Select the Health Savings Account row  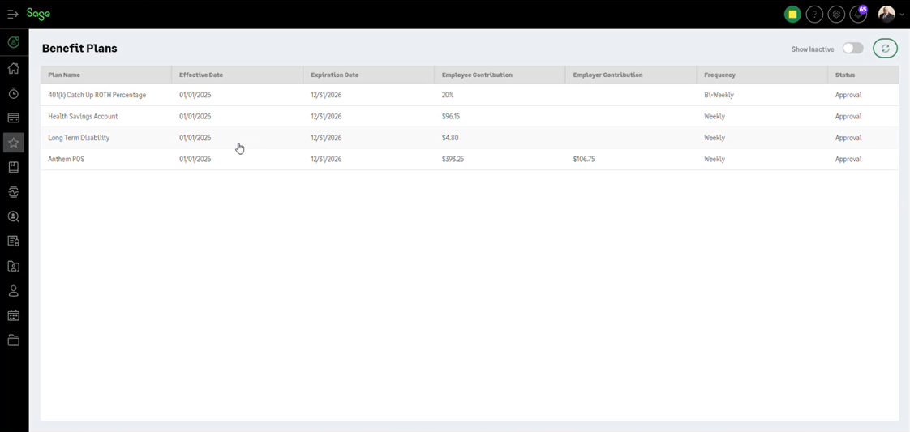[83, 117]
